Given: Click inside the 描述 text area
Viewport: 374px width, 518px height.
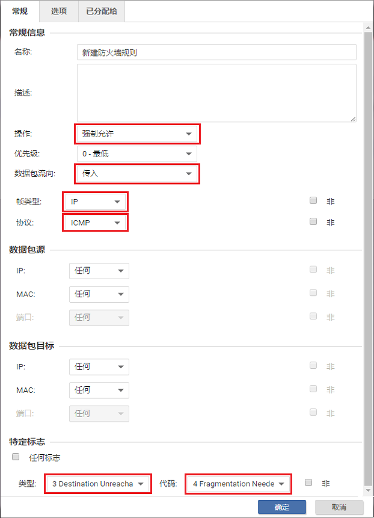Looking at the screenshot, I should pos(216,93).
